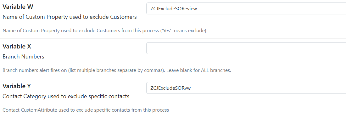Click the 'Branch Numbers' label
346x116 pixels.
pos(23,57)
